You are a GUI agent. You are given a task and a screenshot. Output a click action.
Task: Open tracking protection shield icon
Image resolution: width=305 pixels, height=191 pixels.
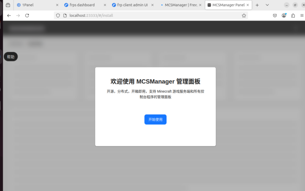[58, 15]
